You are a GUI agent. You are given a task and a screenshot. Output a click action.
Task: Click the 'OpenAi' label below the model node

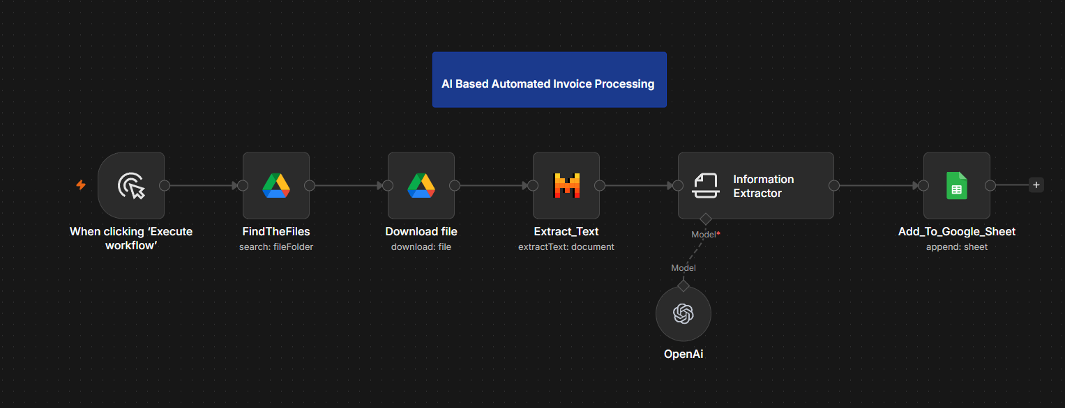coord(683,354)
